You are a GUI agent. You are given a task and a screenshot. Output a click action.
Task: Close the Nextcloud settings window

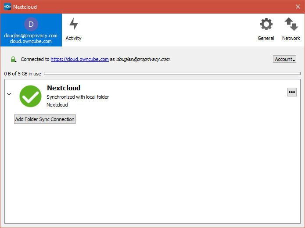(x=298, y=7)
